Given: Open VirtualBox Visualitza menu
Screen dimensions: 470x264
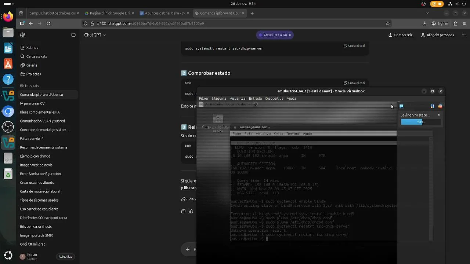Looking at the screenshot, I should 238,98.
